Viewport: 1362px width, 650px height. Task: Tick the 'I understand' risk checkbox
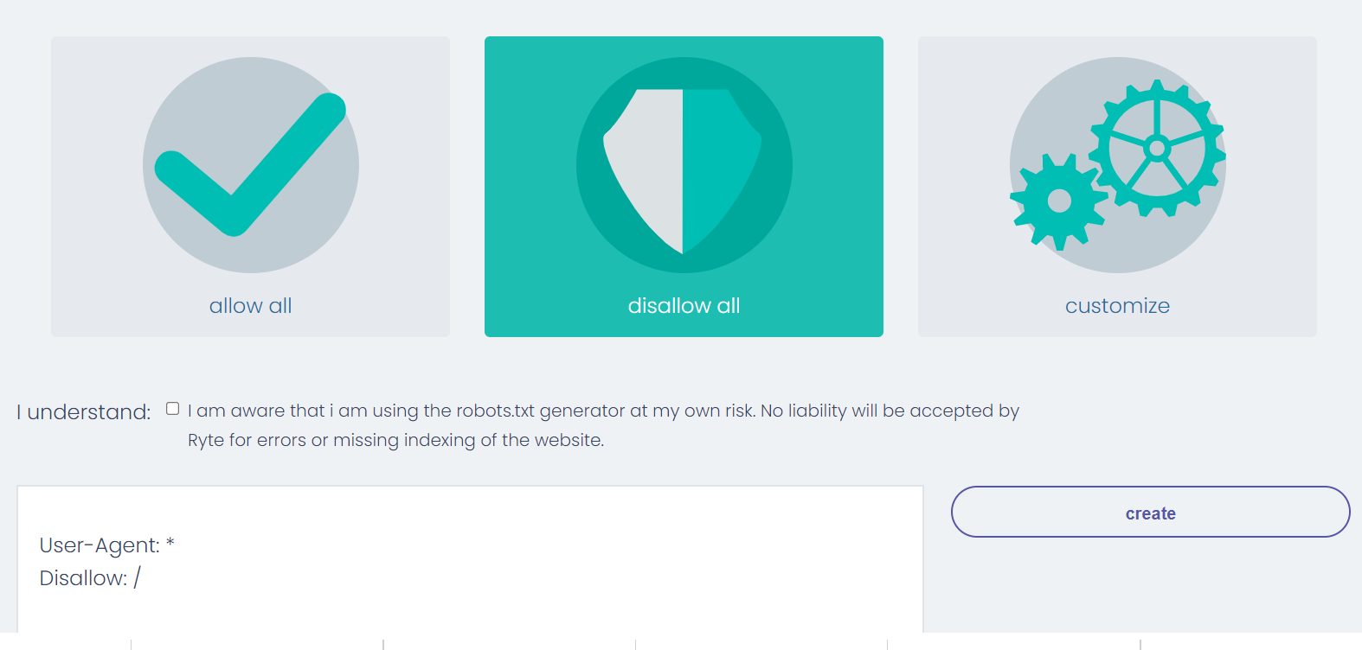point(173,409)
